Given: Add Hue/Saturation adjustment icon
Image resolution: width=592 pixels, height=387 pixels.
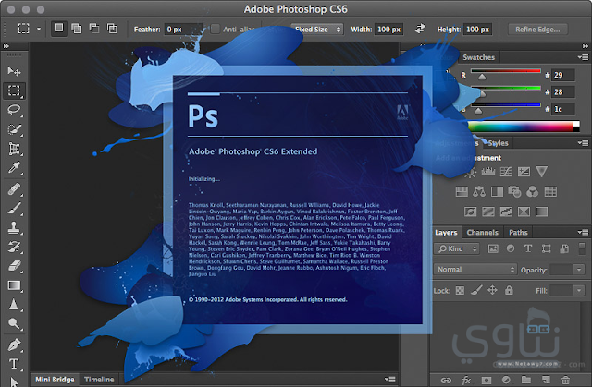Looking at the screenshot, I should pos(462,192).
